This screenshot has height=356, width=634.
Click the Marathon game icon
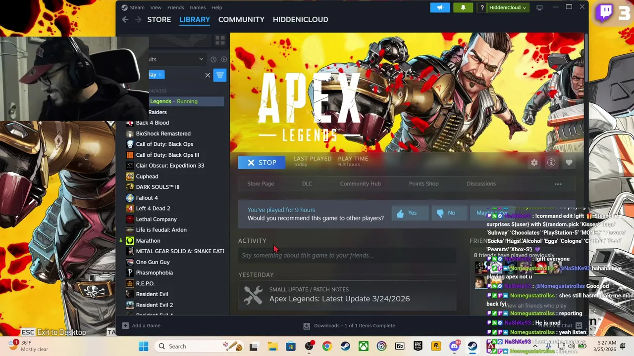click(130, 241)
